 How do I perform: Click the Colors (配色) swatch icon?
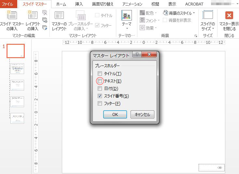pos(142,13)
